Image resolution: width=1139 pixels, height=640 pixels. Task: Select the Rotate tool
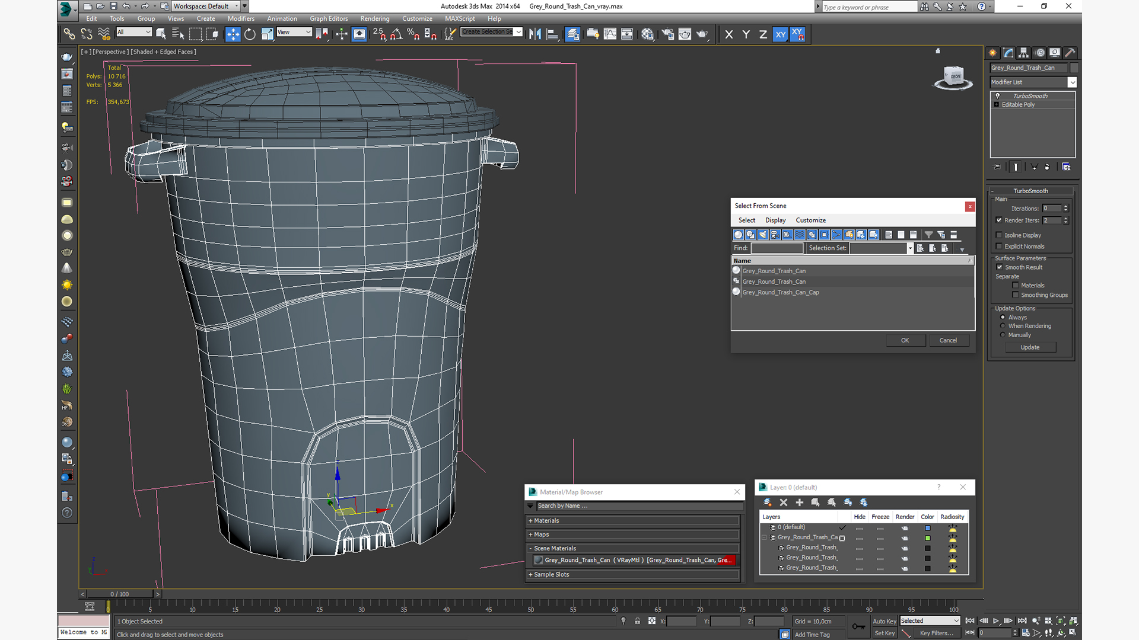click(x=250, y=34)
